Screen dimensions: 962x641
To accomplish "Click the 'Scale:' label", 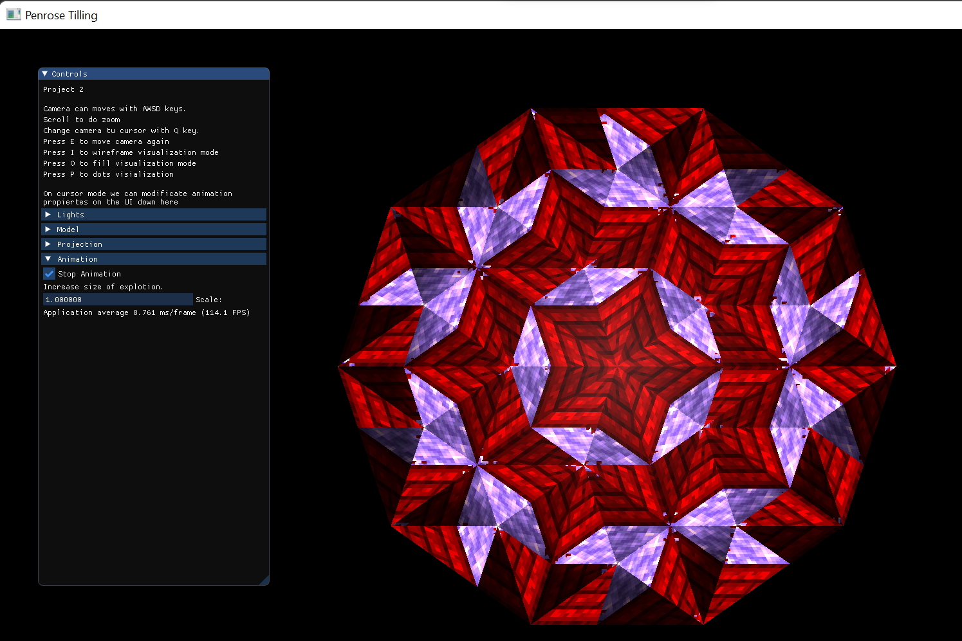I will pos(208,300).
